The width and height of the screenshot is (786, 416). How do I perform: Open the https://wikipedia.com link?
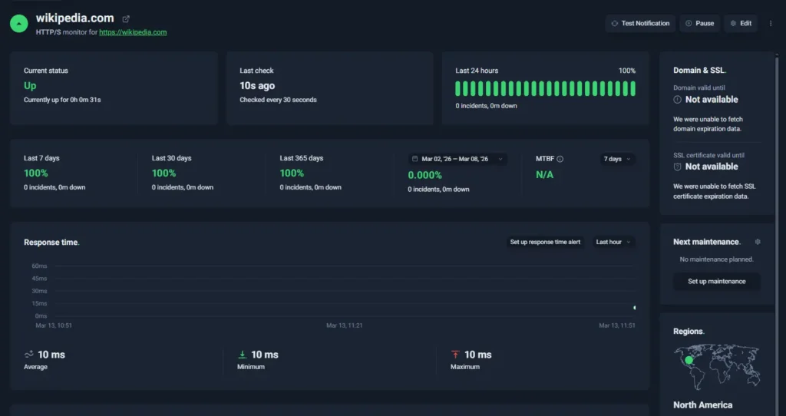coord(133,32)
